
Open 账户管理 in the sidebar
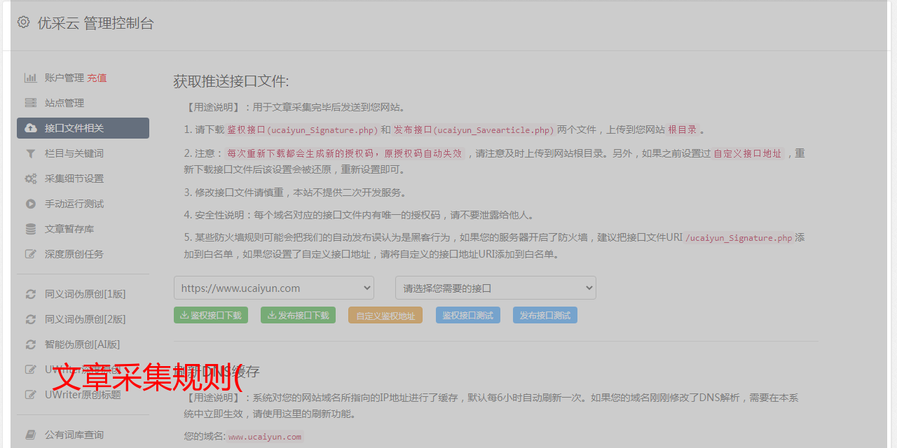(64, 78)
